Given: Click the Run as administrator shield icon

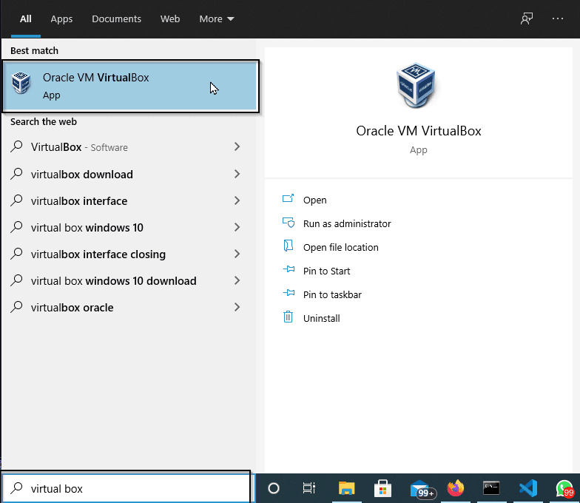Looking at the screenshot, I should tap(289, 222).
